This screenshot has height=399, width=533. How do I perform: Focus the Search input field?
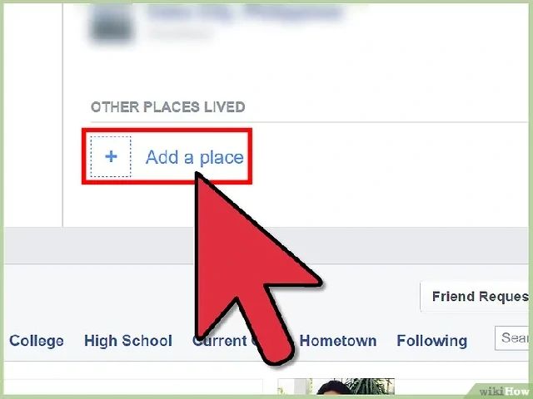(x=512, y=338)
